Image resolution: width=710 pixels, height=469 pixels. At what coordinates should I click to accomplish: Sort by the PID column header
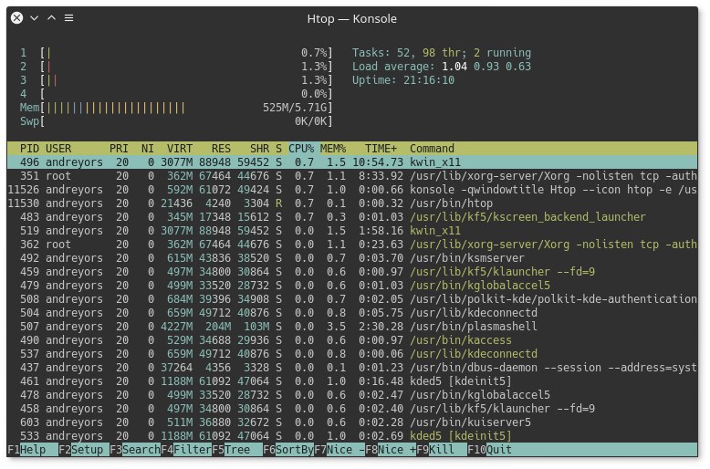(x=29, y=149)
